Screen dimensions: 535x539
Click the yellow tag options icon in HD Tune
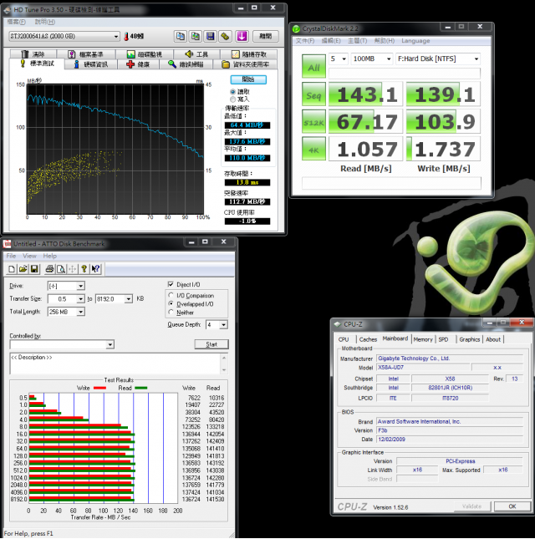click(225, 36)
